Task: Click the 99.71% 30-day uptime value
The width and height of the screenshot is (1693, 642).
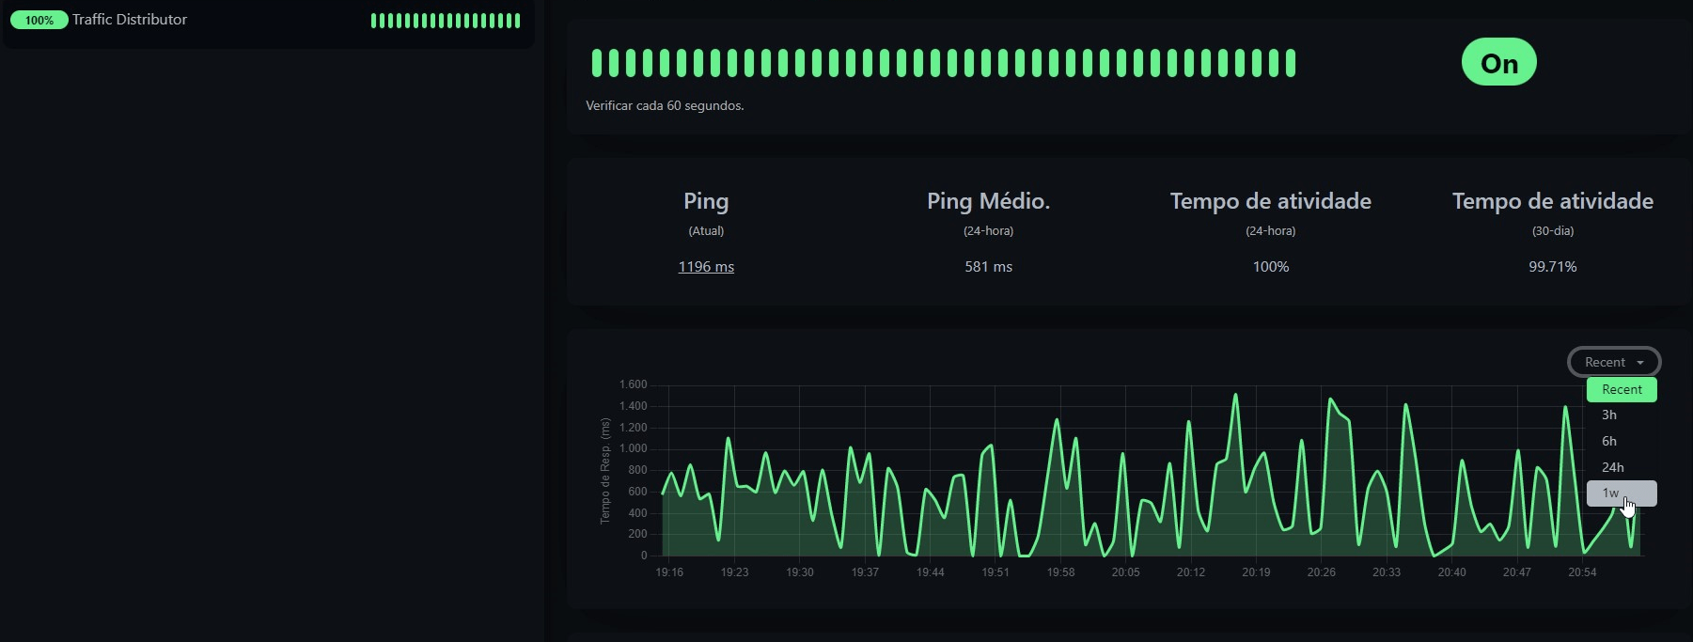Action: (x=1552, y=267)
